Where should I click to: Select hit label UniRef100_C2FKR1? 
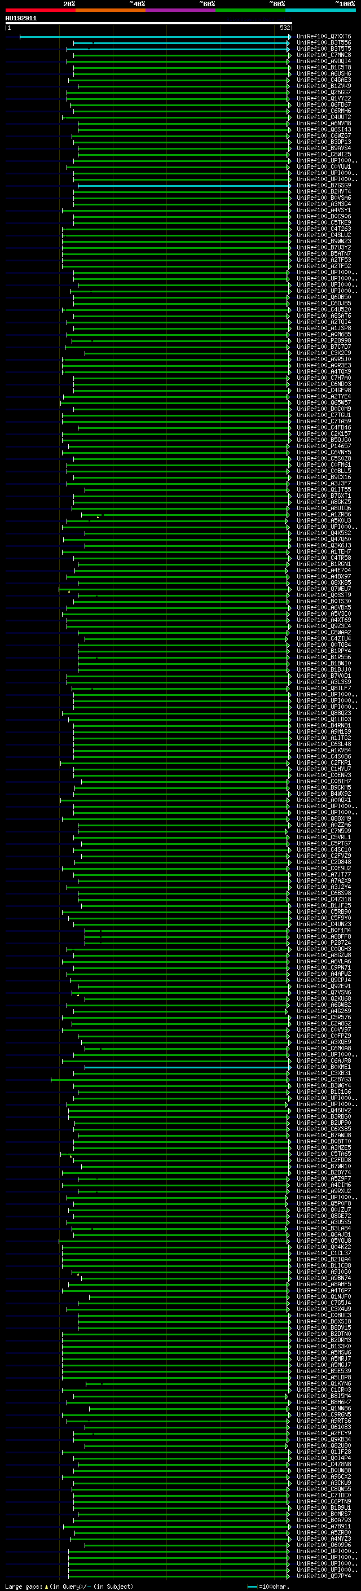(324, 763)
